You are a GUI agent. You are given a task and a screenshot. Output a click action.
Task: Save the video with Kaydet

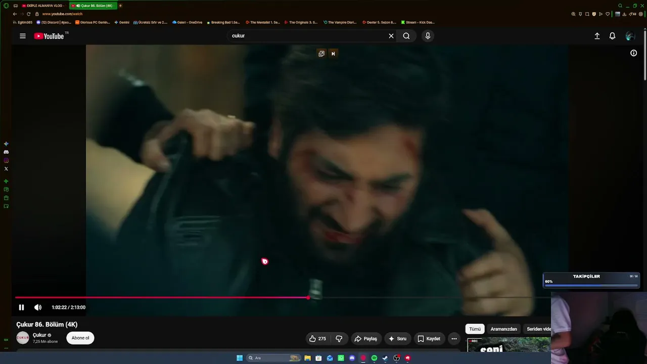click(x=429, y=339)
